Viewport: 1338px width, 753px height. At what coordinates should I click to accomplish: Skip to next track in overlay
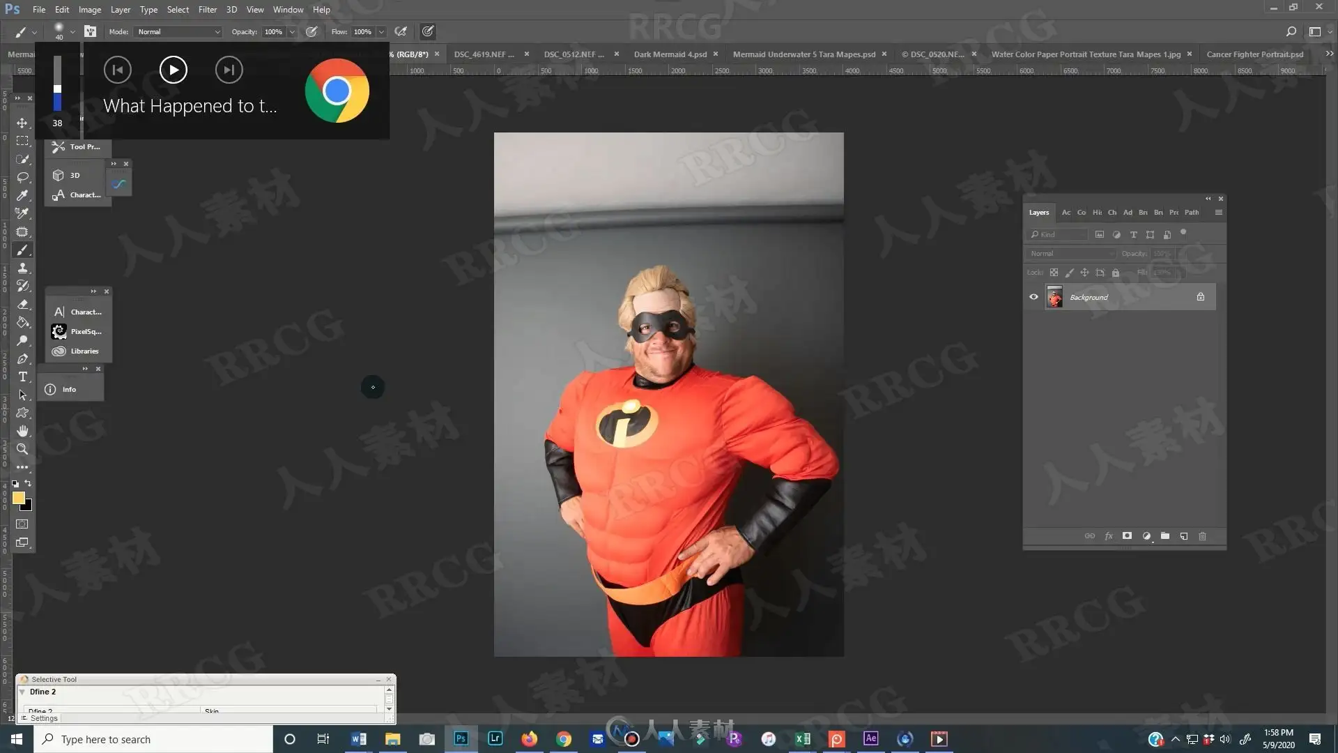[x=229, y=70]
